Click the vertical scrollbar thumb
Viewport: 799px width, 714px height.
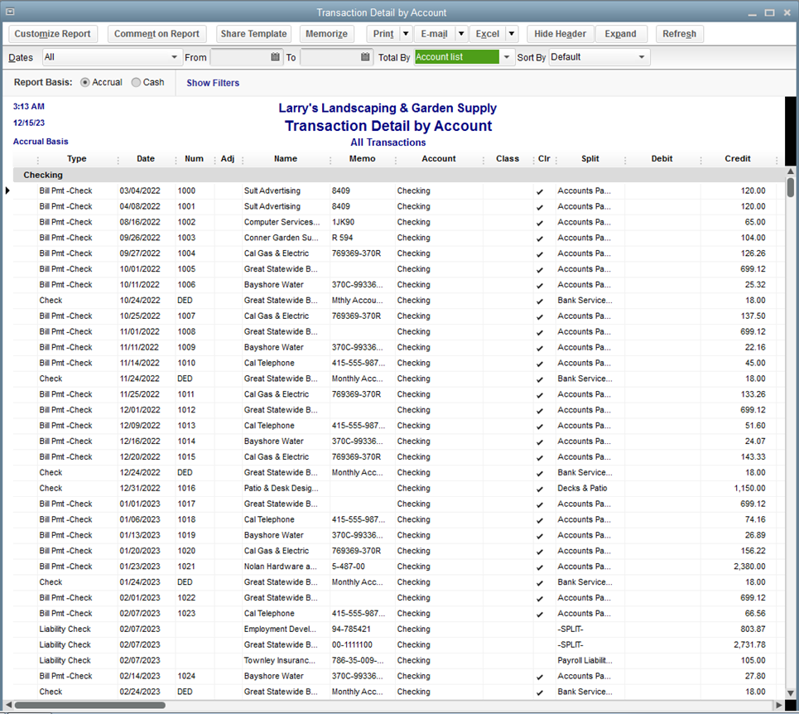(x=791, y=187)
